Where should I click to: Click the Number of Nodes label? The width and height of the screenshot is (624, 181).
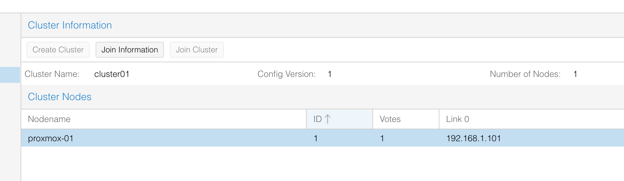point(525,74)
